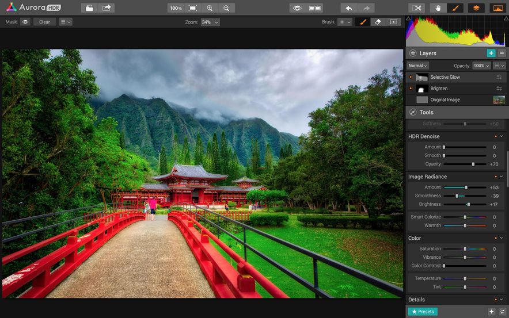Click the zoom in magnifier icon
This screenshot has width=509, height=318.
210,8
